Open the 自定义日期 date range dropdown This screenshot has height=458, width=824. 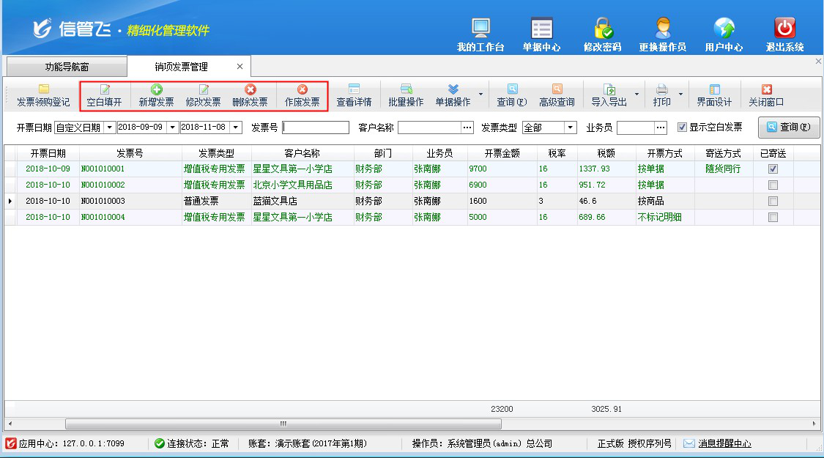110,128
